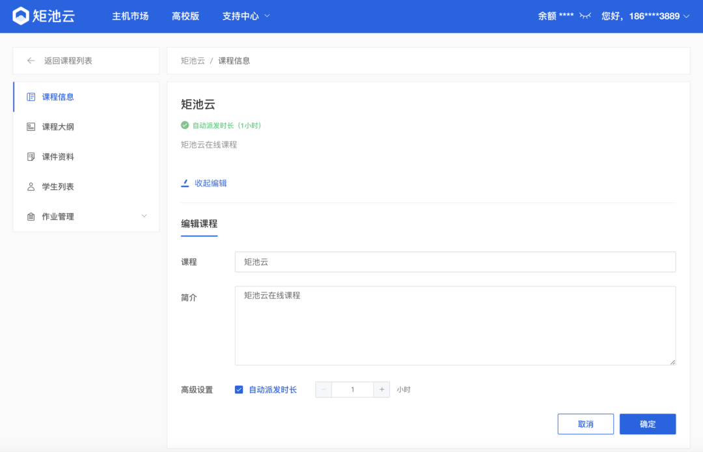Click the 课件资料 sidebar icon

[x=31, y=157]
